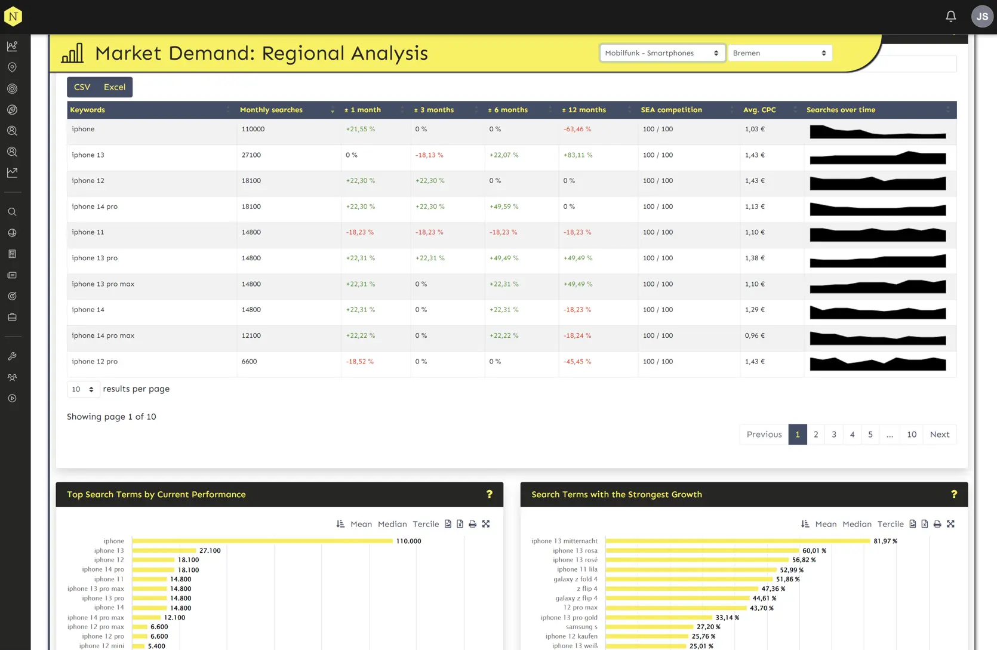Toggle Median line in Top Search Terms chart
The image size is (997, 650).
[x=392, y=524]
